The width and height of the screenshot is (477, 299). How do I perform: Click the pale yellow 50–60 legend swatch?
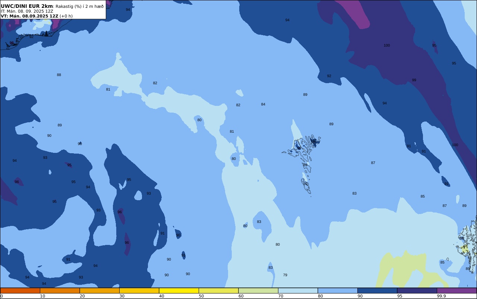218,290
